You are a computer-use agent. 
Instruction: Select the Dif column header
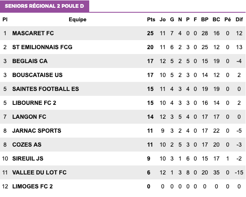click(x=239, y=20)
